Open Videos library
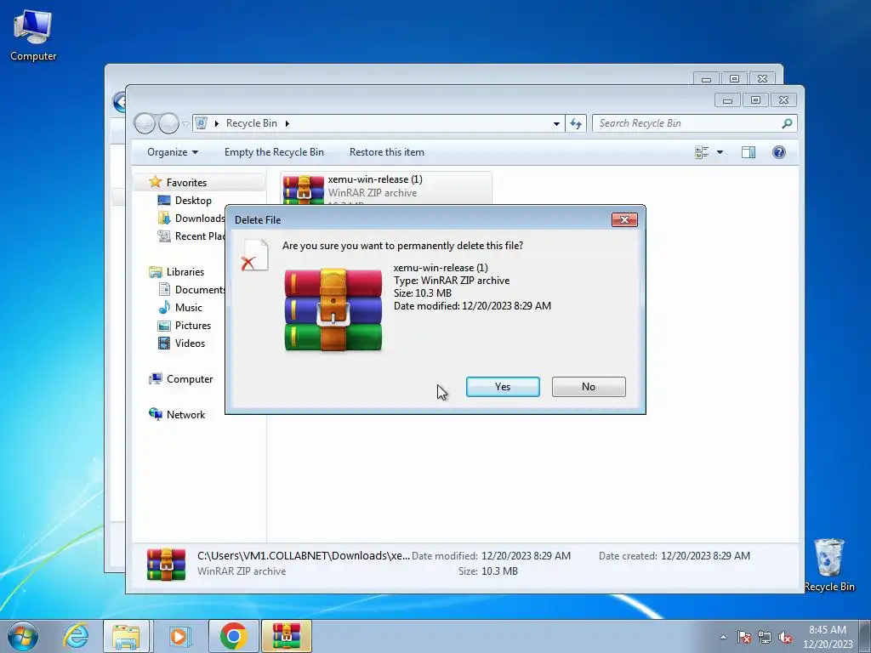The height and width of the screenshot is (653, 871). coord(190,344)
